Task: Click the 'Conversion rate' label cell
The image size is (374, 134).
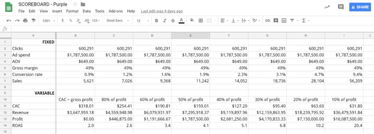Action: point(33,74)
